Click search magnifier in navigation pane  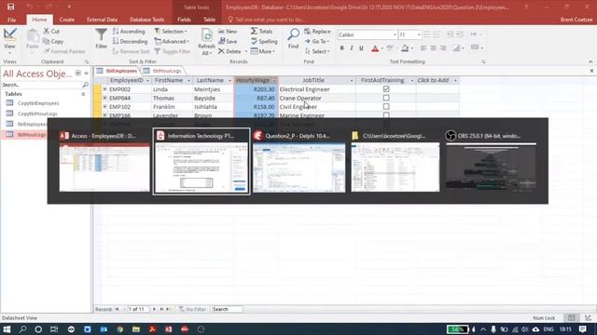pos(85,85)
